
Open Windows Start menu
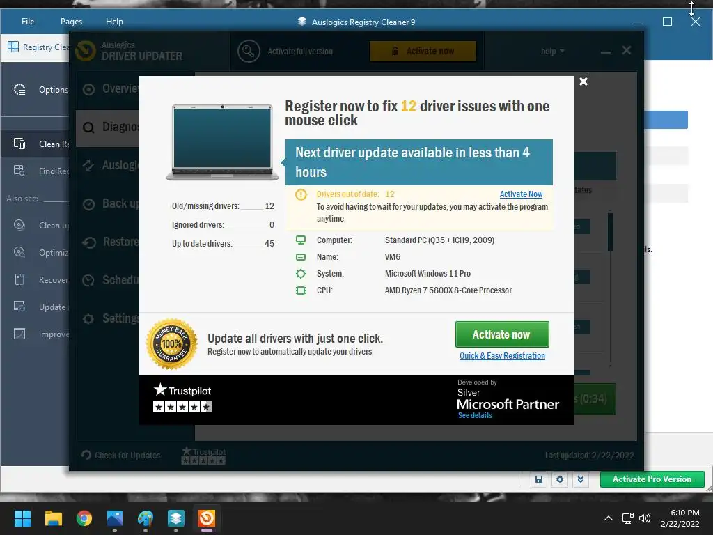click(22, 518)
